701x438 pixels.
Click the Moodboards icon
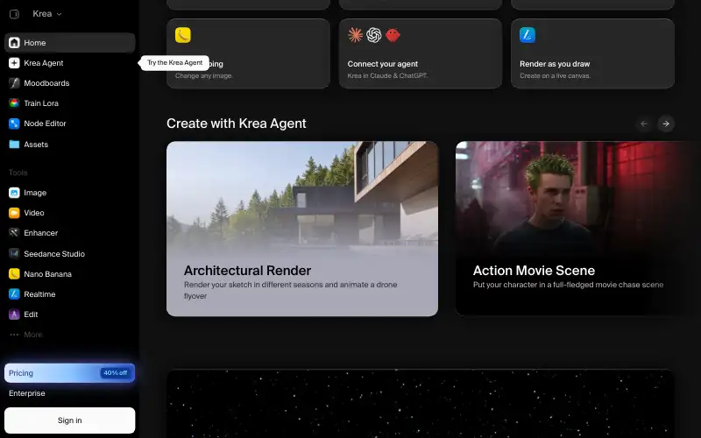point(14,83)
